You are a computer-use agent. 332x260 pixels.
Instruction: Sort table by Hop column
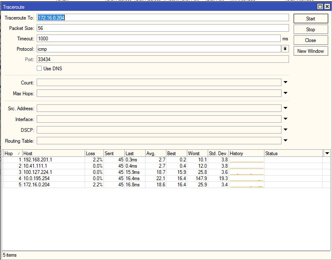[x=13, y=154]
